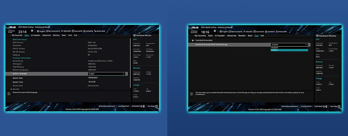Screen dimensions: 348x136
Task: Open Boot tab in DriverHub BIOS
Action: click(x=250, y=35)
